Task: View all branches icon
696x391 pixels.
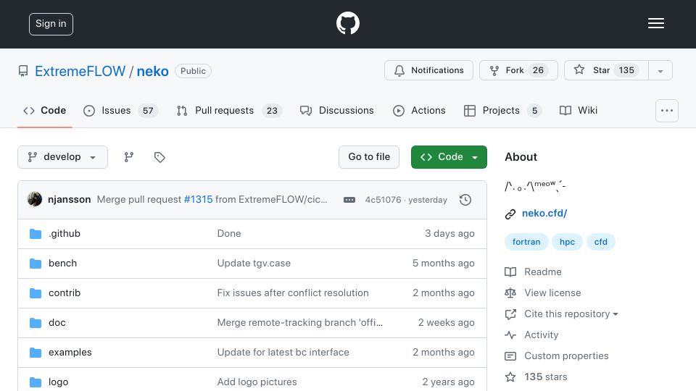Action: [x=129, y=157]
